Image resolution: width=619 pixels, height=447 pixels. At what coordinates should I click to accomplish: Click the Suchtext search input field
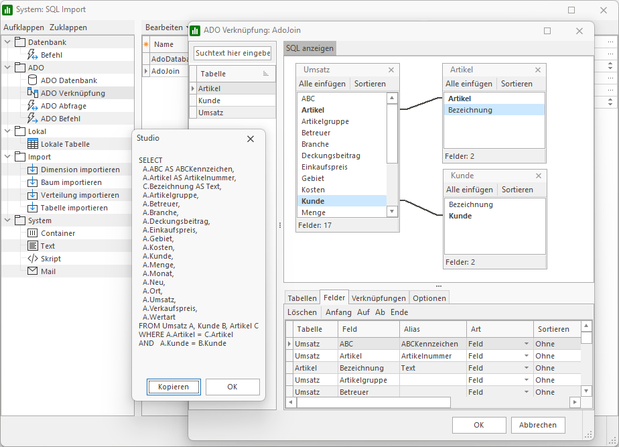pos(232,53)
